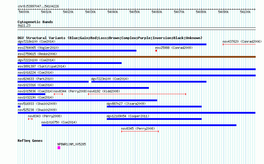264x164 pixels.
Task: Click the nsv8344 (Perry2008) red loss segment
Action: click(58, 94)
